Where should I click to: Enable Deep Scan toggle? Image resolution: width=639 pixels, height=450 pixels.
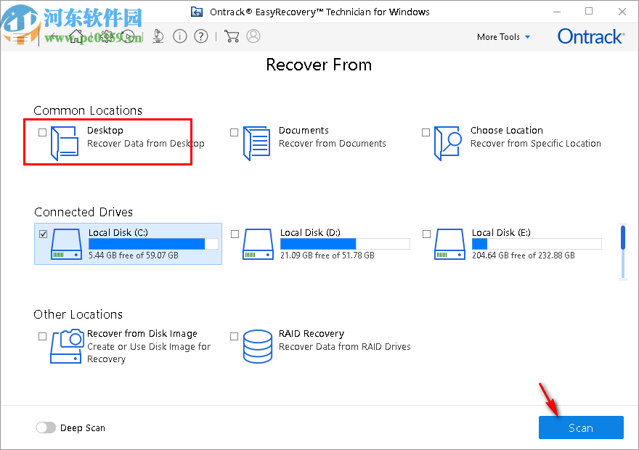tap(46, 427)
